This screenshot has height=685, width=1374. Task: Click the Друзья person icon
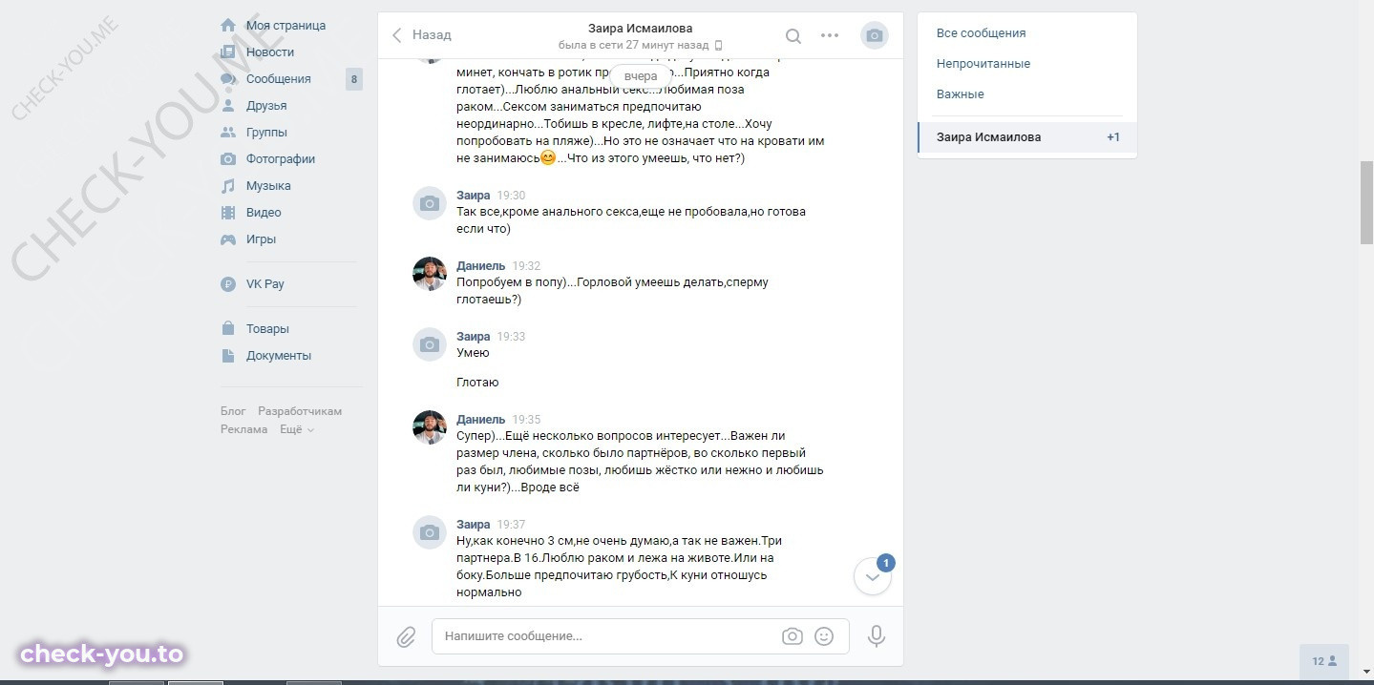(x=228, y=106)
